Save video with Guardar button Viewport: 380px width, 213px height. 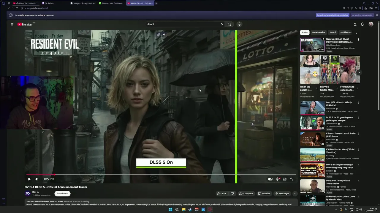coord(264,193)
